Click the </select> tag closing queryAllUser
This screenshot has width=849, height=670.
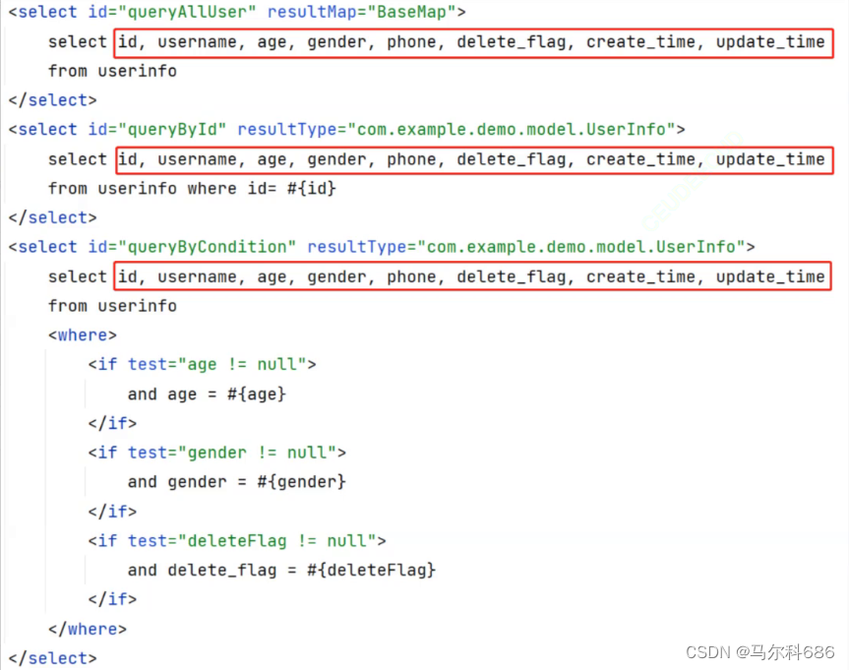pyautogui.click(x=52, y=100)
